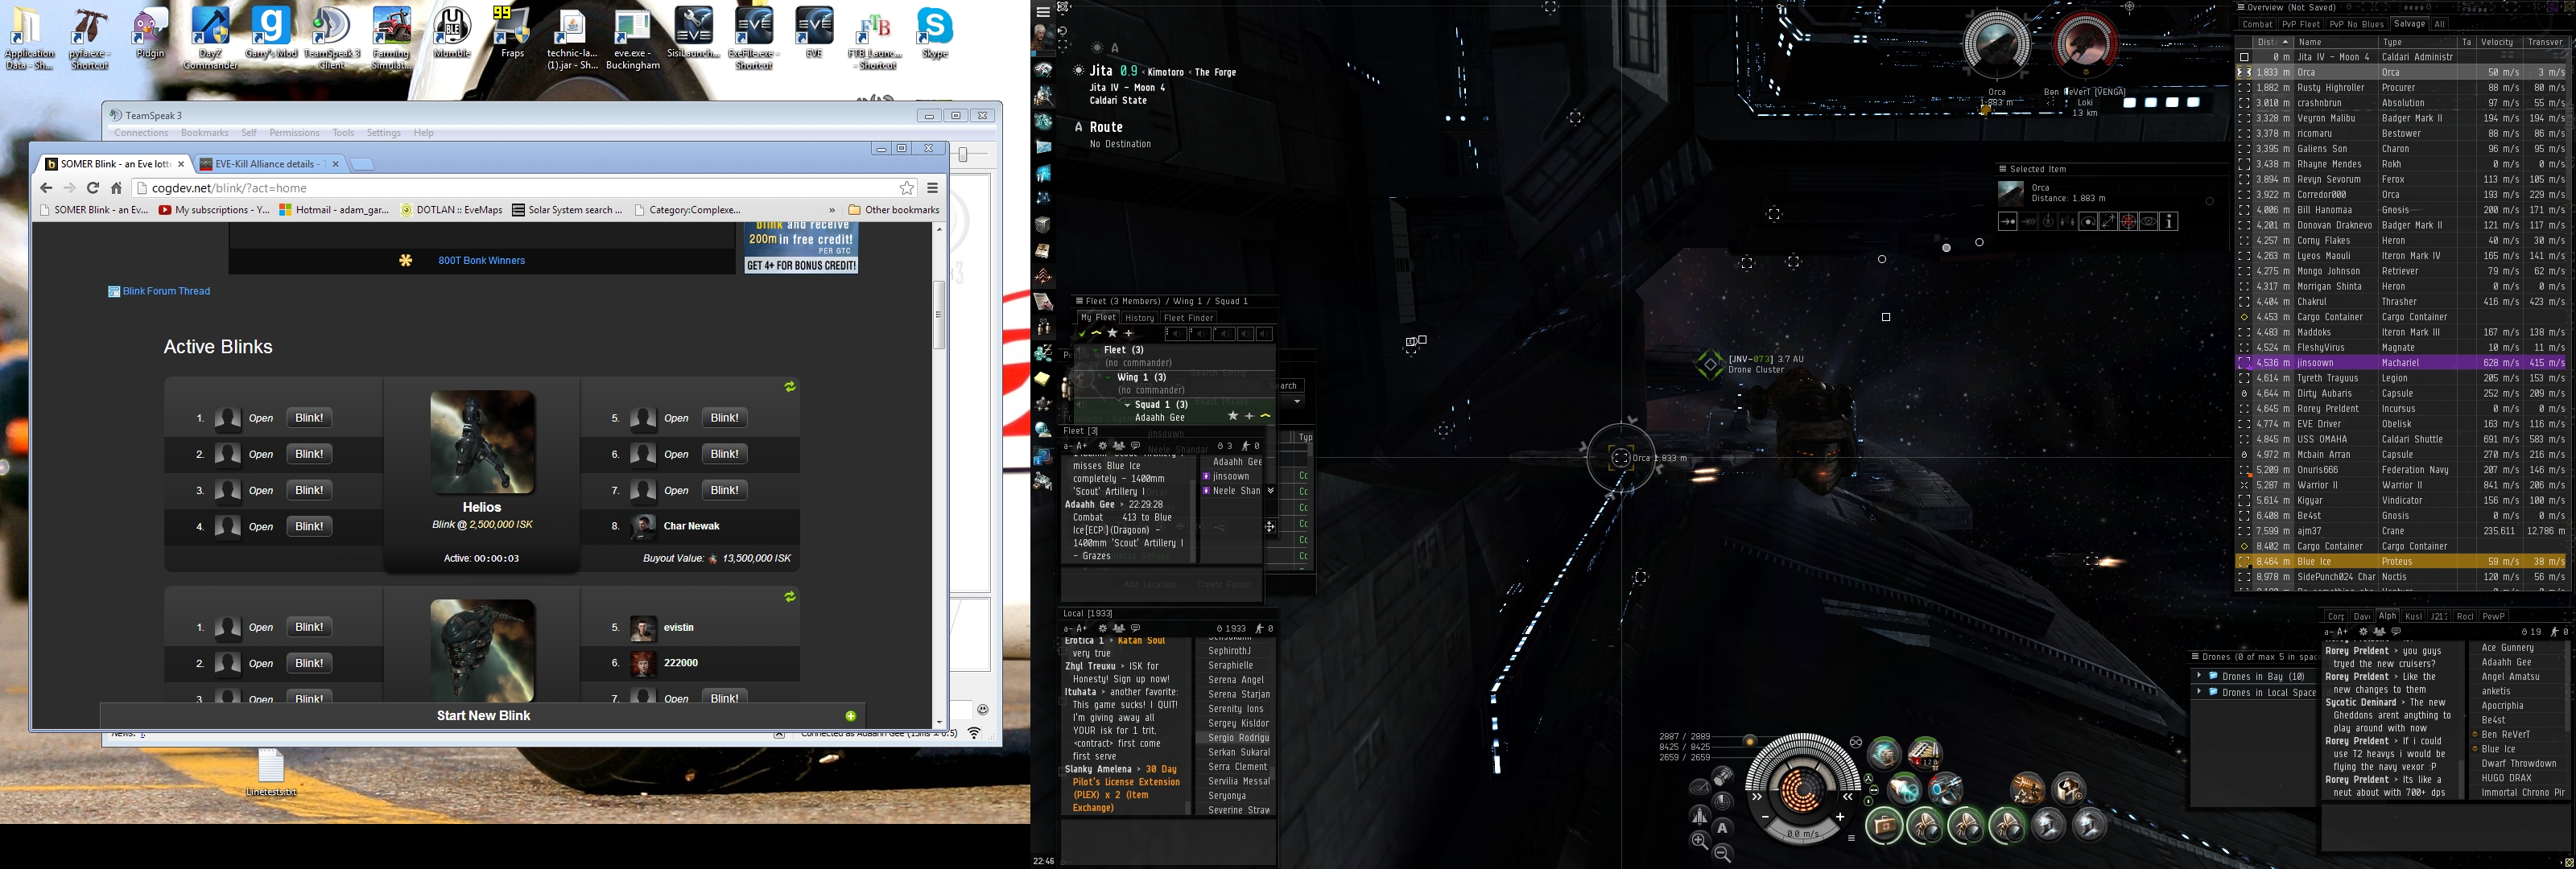Toggle the first fleet voice channel speaker
This screenshot has width=2576, height=869.
(x=1176, y=334)
